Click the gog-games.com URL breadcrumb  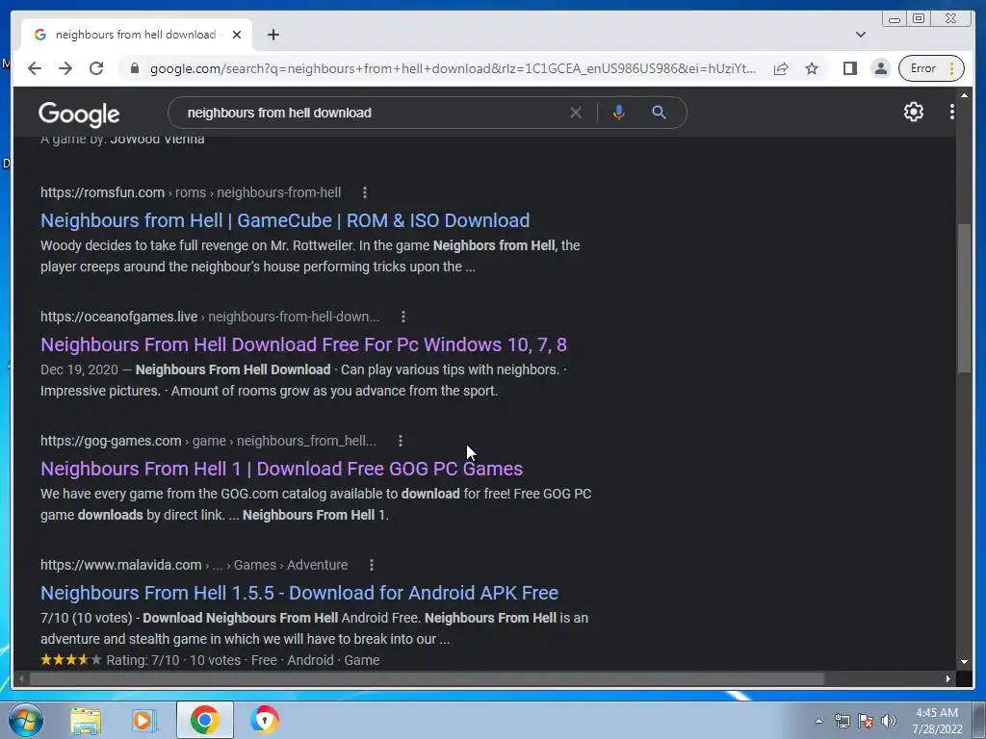tap(208, 441)
